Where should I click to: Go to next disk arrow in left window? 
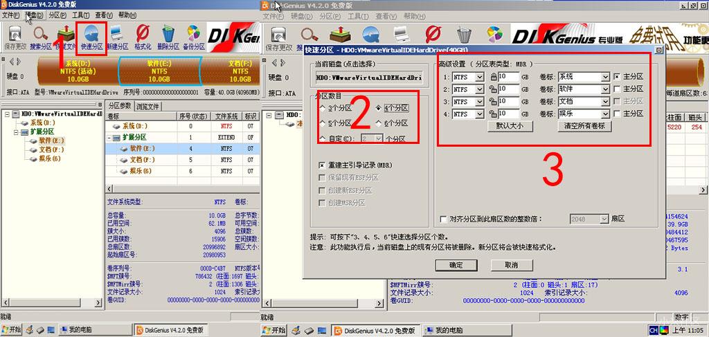pos(19,62)
